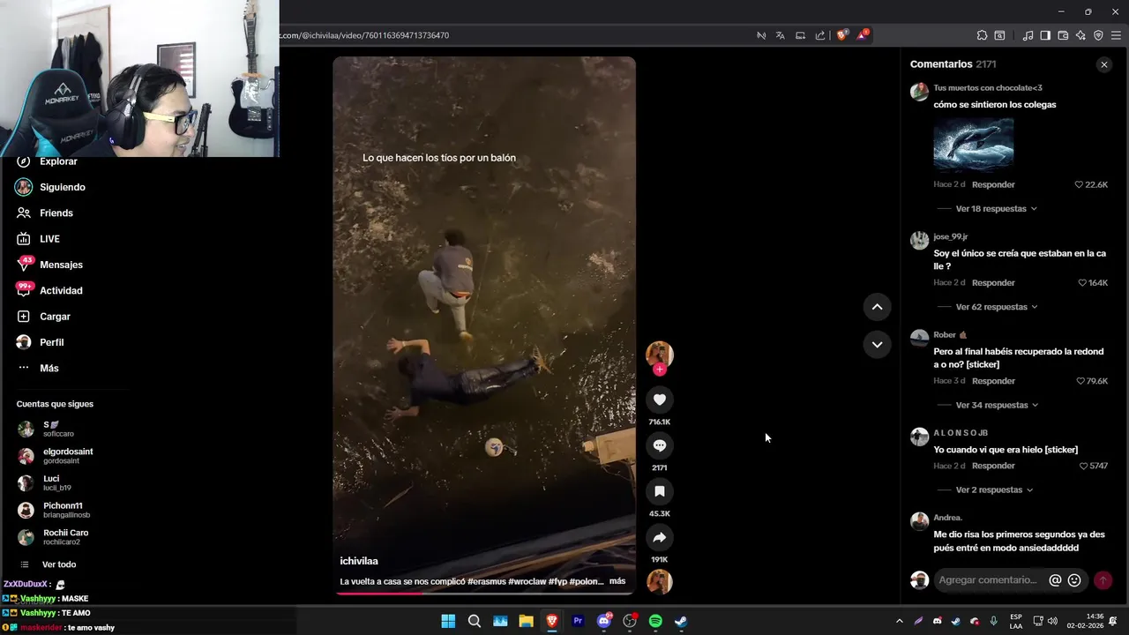
Task: Expand the caption with 'más'
Action: [617, 581]
